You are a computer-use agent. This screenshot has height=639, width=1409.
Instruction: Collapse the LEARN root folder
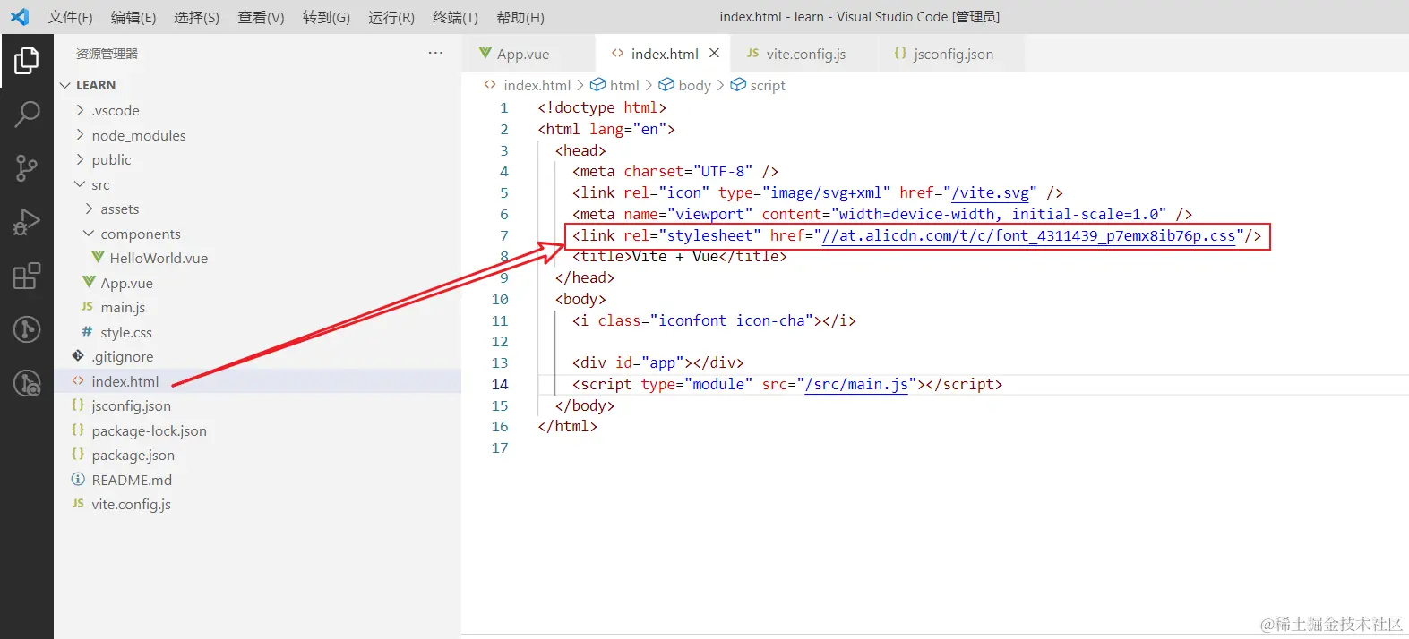coord(64,85)
